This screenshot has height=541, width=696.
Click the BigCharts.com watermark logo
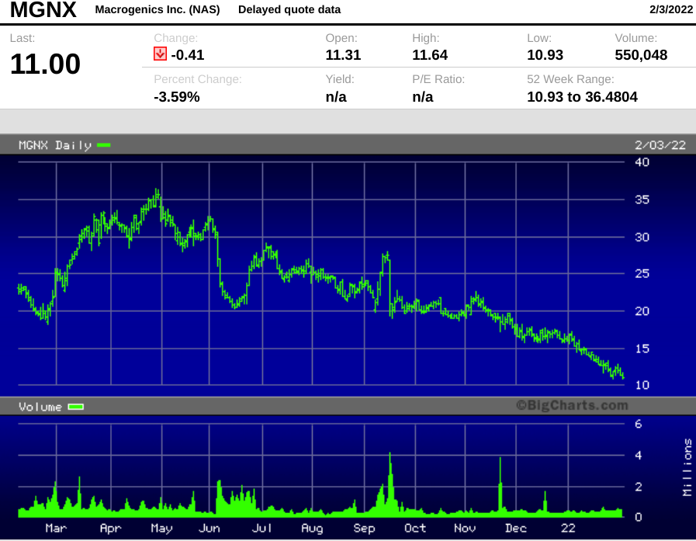pos(572,405)
